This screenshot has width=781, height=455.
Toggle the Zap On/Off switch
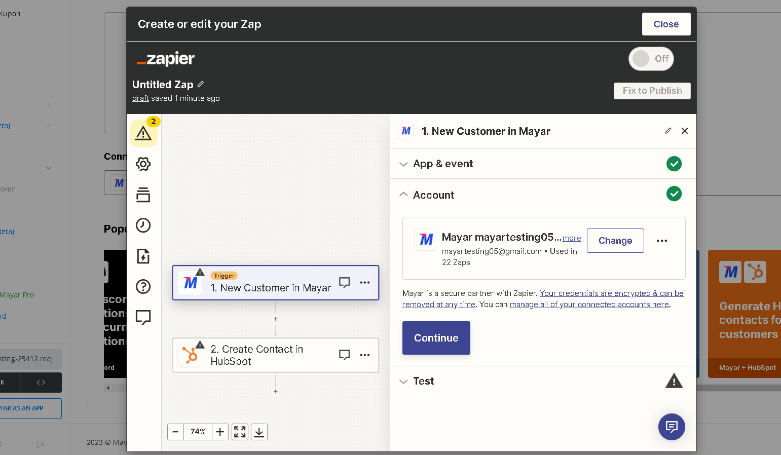[x=651, y=59]
